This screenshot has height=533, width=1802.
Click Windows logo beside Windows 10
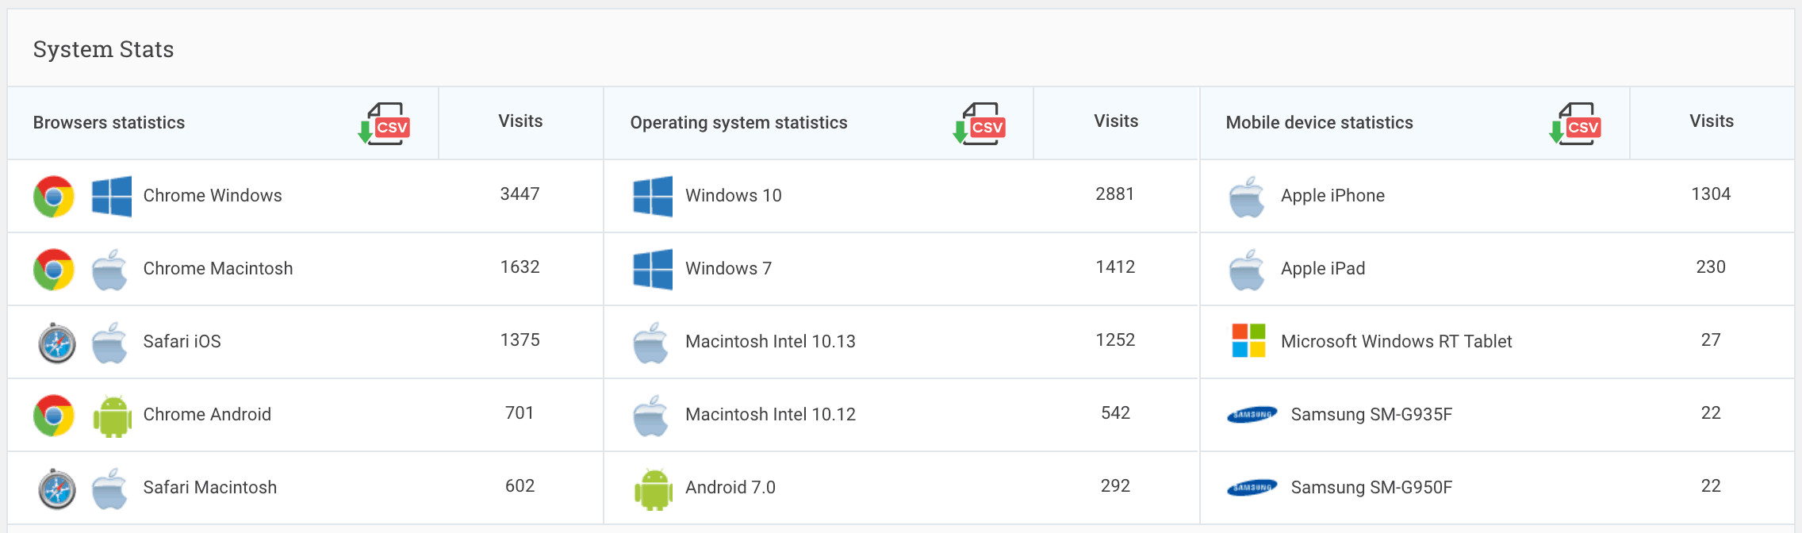coord(653,196)
